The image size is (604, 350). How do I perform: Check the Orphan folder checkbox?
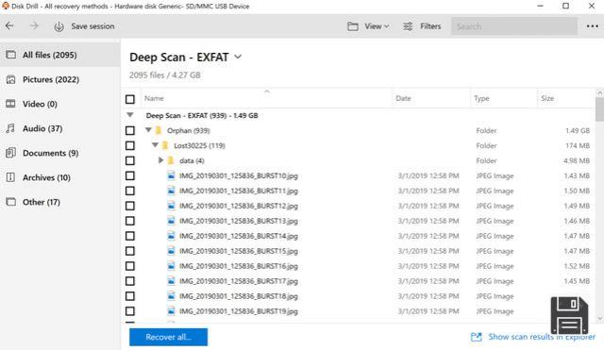click(x=130, y=130)
